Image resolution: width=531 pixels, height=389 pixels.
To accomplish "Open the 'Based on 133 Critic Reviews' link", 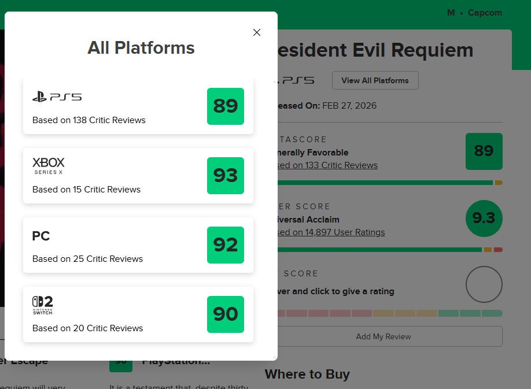I will point(327,165).
